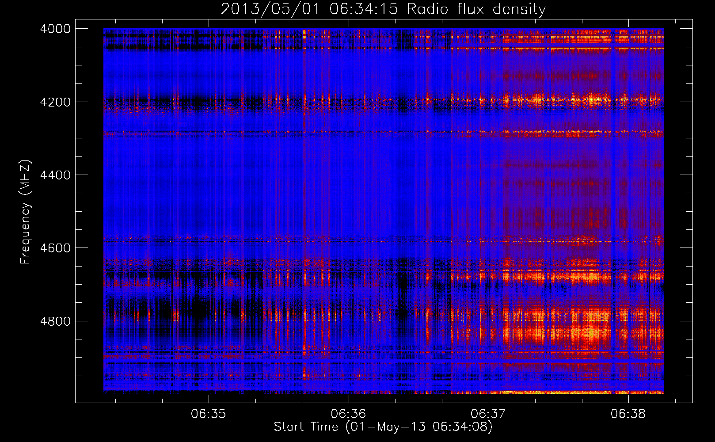Screen dimensions: 715x442
Task: Click the 4400 frequency axis label
Action: [55, 175]
